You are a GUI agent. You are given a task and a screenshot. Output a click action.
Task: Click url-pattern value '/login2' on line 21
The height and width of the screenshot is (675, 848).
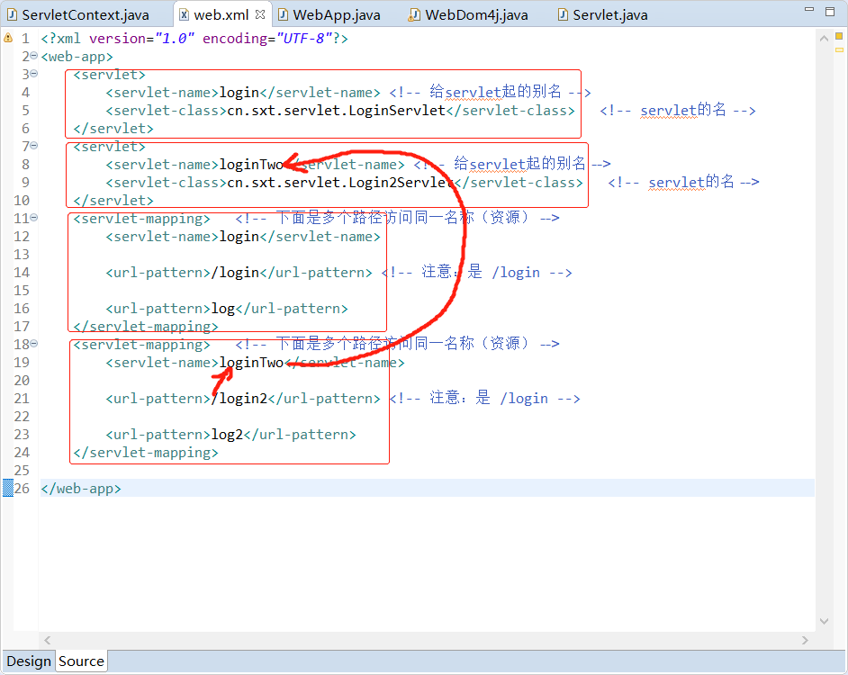[x=239, y=399]
